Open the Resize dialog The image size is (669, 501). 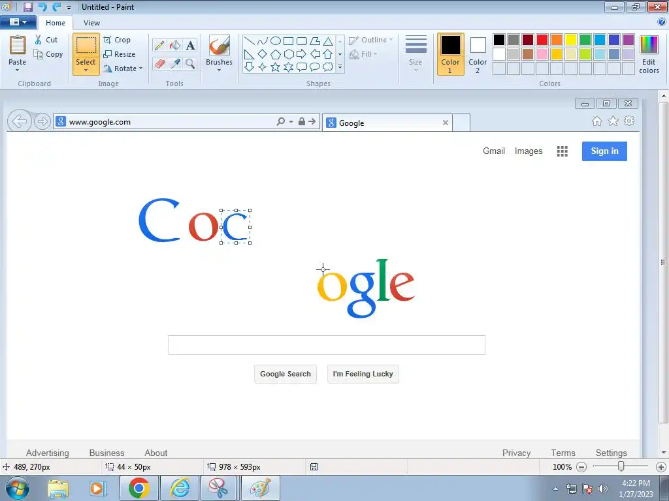point(120,54)
